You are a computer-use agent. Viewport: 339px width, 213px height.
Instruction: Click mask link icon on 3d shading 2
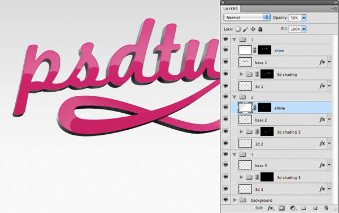(x=257, y=131)
